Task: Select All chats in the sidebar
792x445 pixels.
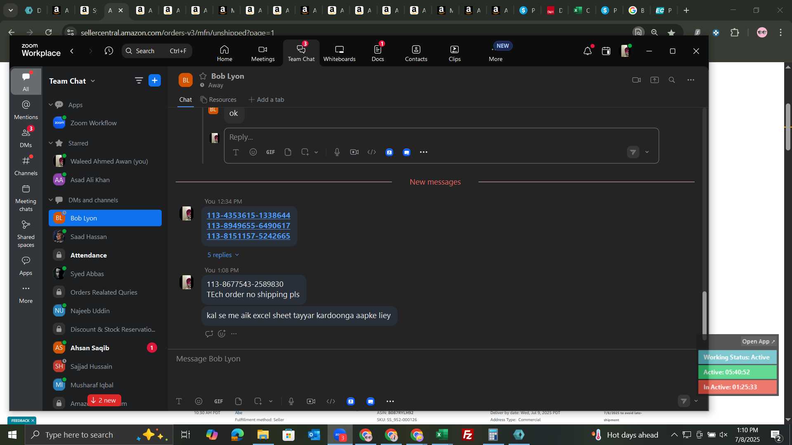Action: click(26, 82)
